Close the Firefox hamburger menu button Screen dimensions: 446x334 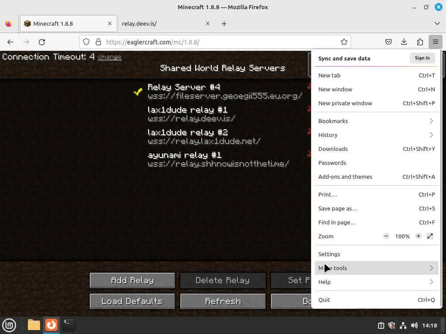[435, 42]
